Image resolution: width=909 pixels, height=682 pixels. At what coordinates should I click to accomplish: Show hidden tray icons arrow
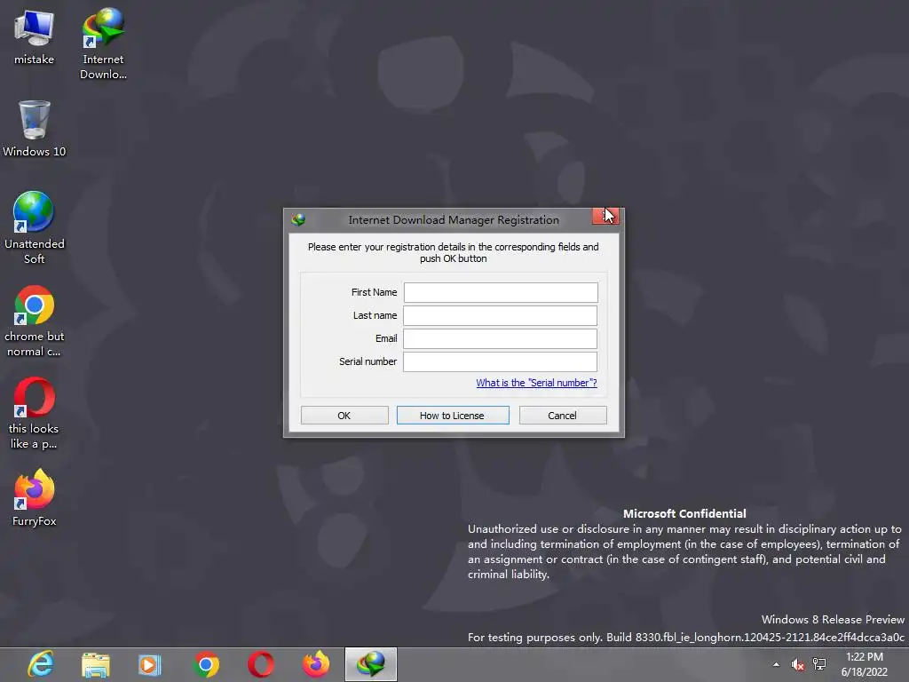776,664
